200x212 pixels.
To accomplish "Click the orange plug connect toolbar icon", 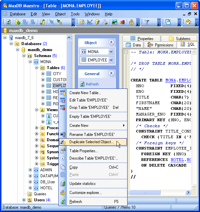I will click(x=59, y=22).
